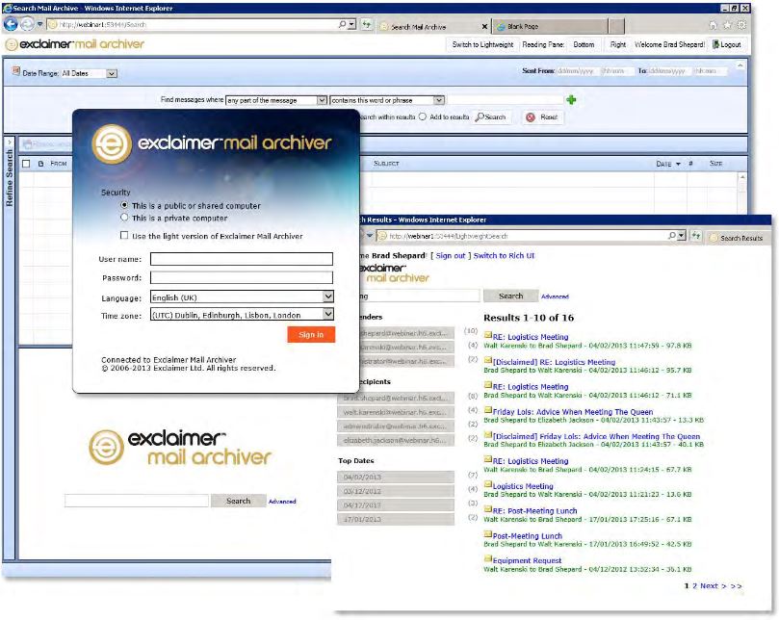Click the Search button under the large Exclaimer logo
Viewport: 779px width, 620px height.
click(239, 501)
